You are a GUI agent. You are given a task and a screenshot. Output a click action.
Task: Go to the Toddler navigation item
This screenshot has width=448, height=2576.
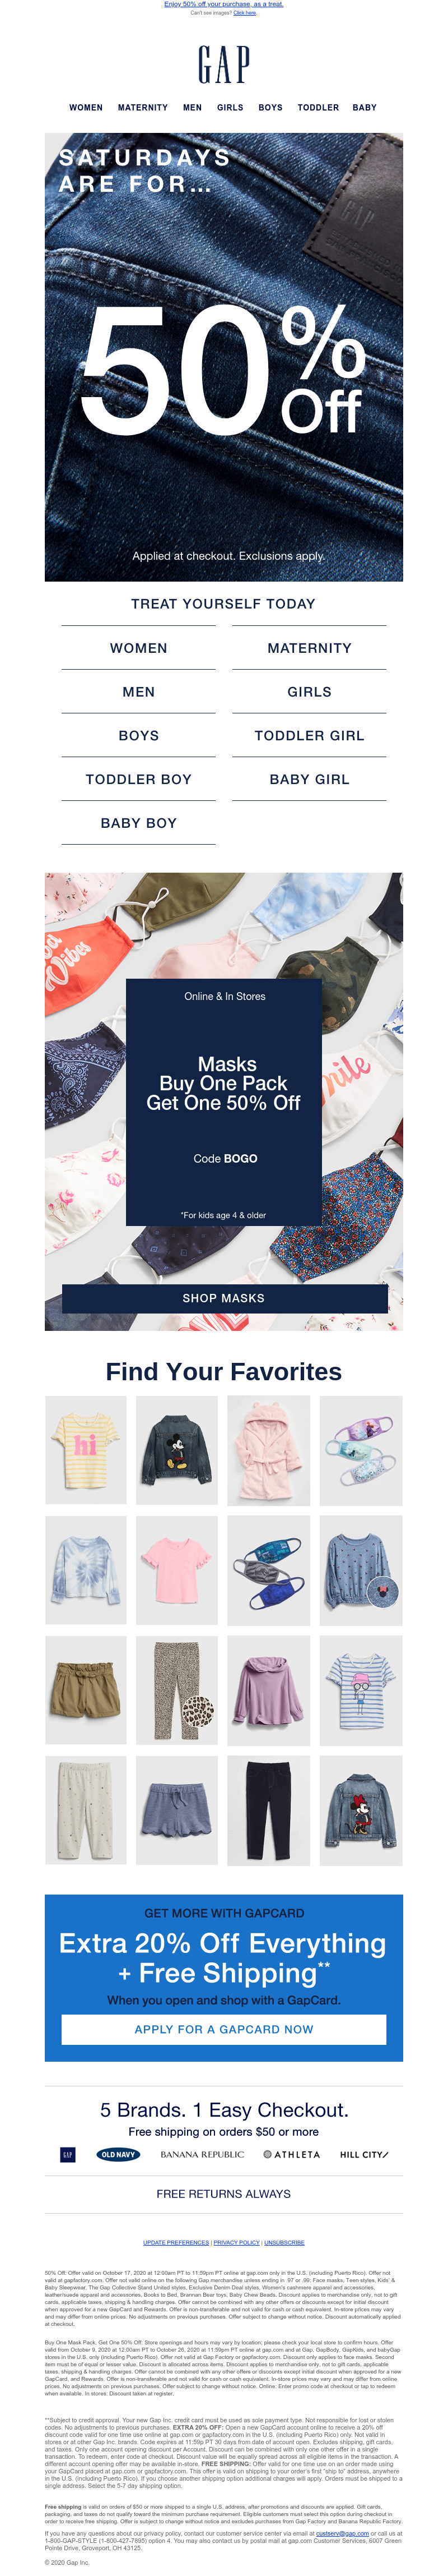point(318,107)
